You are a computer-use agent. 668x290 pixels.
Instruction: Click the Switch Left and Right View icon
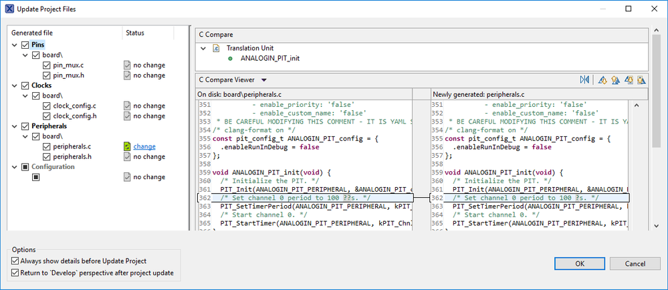[585, 80]
